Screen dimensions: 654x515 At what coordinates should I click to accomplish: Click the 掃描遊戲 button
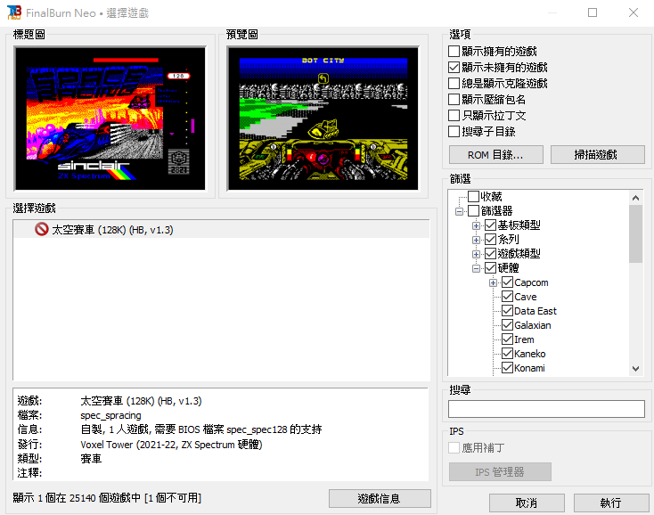[x=597, y=155]
